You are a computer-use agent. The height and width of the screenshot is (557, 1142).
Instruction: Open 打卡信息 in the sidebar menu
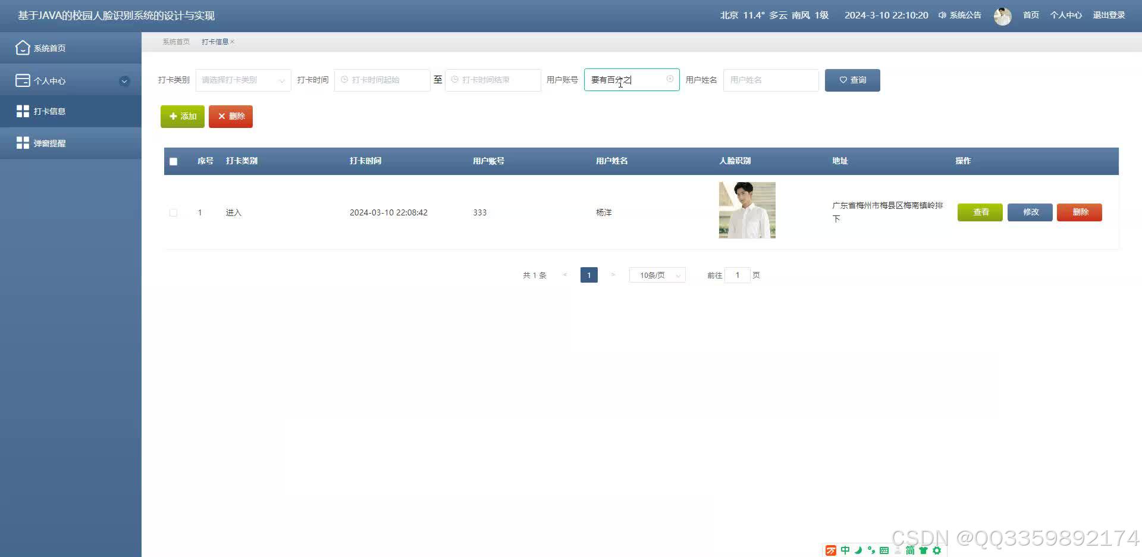[x=71, y=111]
